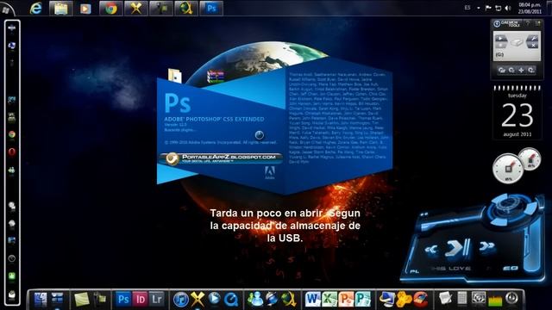
Task: Open Windows Live Messenger in the dock
Action: [255, 300]
